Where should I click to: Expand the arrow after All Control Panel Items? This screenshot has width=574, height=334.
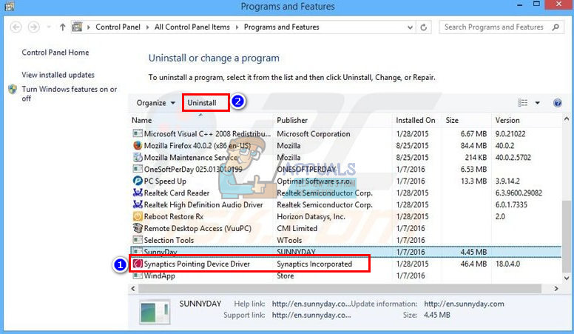pos(237,27)
